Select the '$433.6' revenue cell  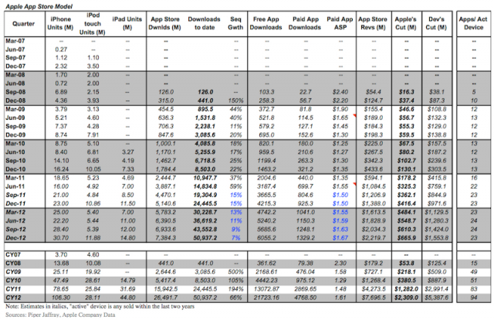[x=374, y=169]
